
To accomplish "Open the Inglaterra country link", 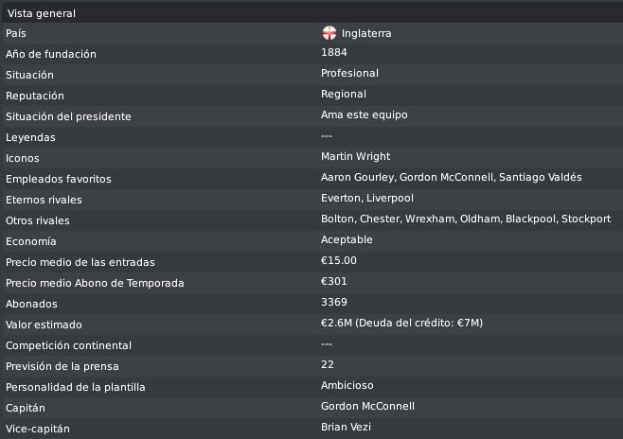I will [366, 33].
